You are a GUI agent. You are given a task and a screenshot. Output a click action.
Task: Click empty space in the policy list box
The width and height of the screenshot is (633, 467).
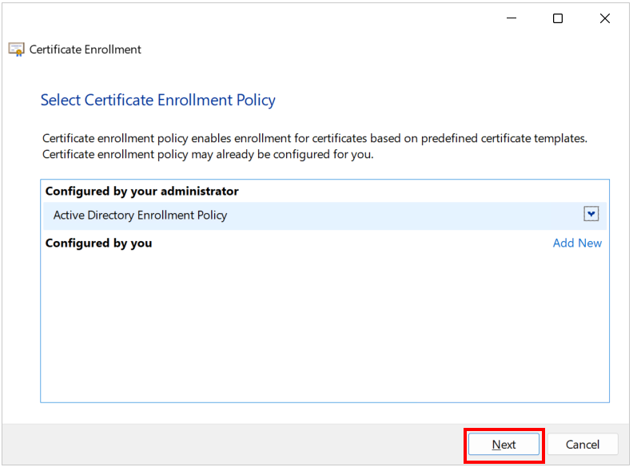[324, 327]
